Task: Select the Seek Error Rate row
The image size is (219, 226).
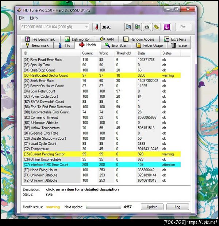Action: [102, 81]
